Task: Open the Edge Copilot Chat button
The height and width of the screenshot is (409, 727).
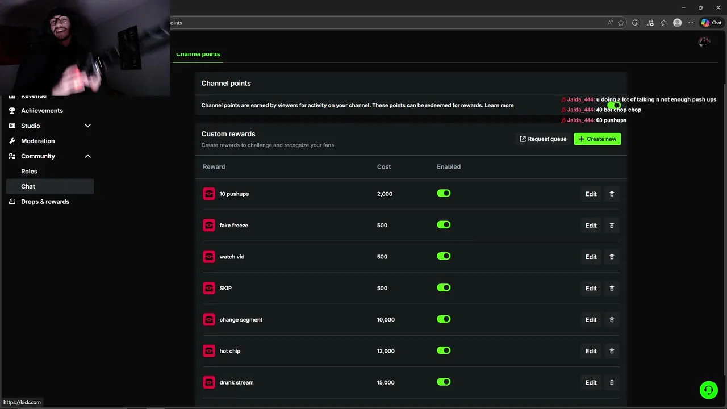Action: pos(711,23)
